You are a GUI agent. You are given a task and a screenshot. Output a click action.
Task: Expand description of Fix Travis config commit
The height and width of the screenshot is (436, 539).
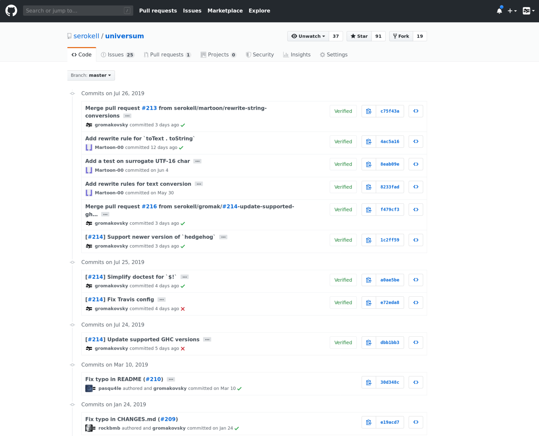tap(162, 300)
